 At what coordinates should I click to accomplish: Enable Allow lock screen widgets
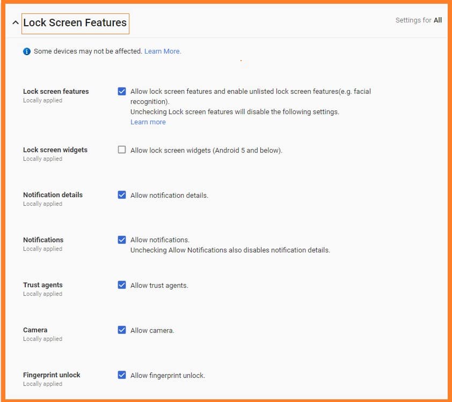point(122,150)
